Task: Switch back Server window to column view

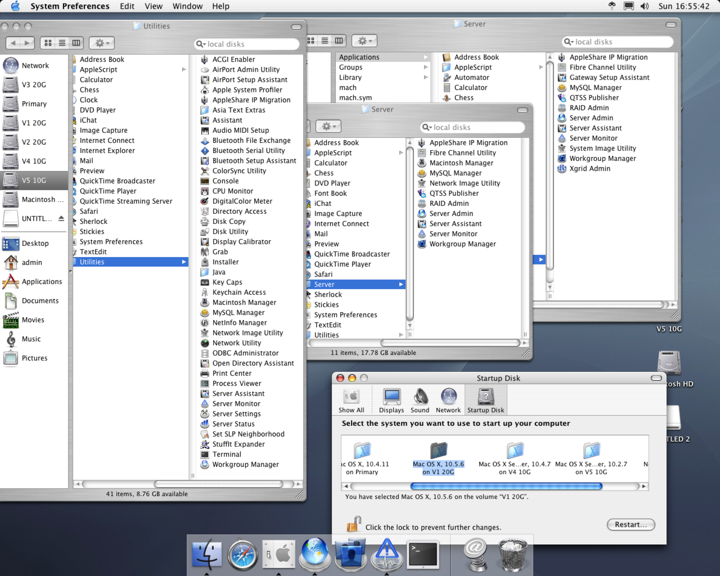Action: [x=339, y=40]
